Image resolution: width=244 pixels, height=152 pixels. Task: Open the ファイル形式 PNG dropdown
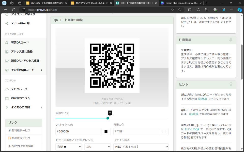point(141,146)
